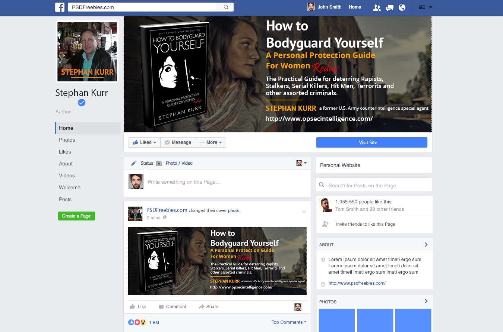Open the cover photo image in the post

point(218,261)
